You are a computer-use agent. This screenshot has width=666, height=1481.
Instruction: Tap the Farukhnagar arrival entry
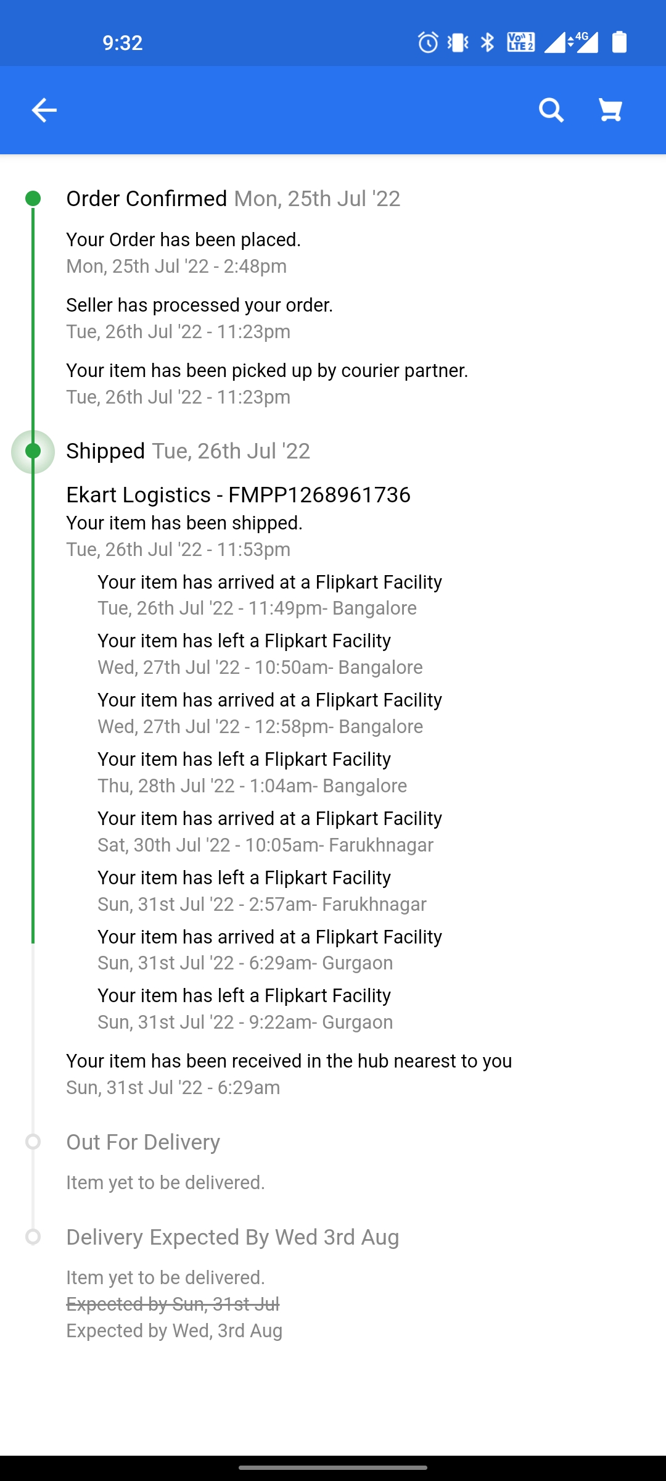click(x=269, y=831)
